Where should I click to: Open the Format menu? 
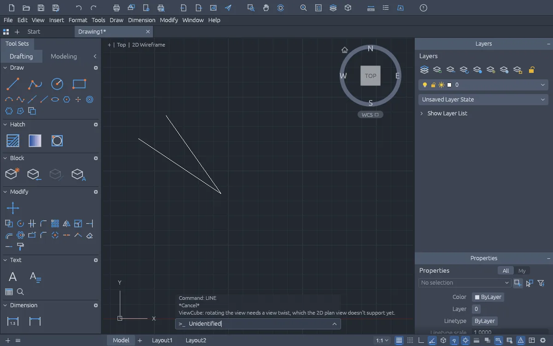click(78, 20)
